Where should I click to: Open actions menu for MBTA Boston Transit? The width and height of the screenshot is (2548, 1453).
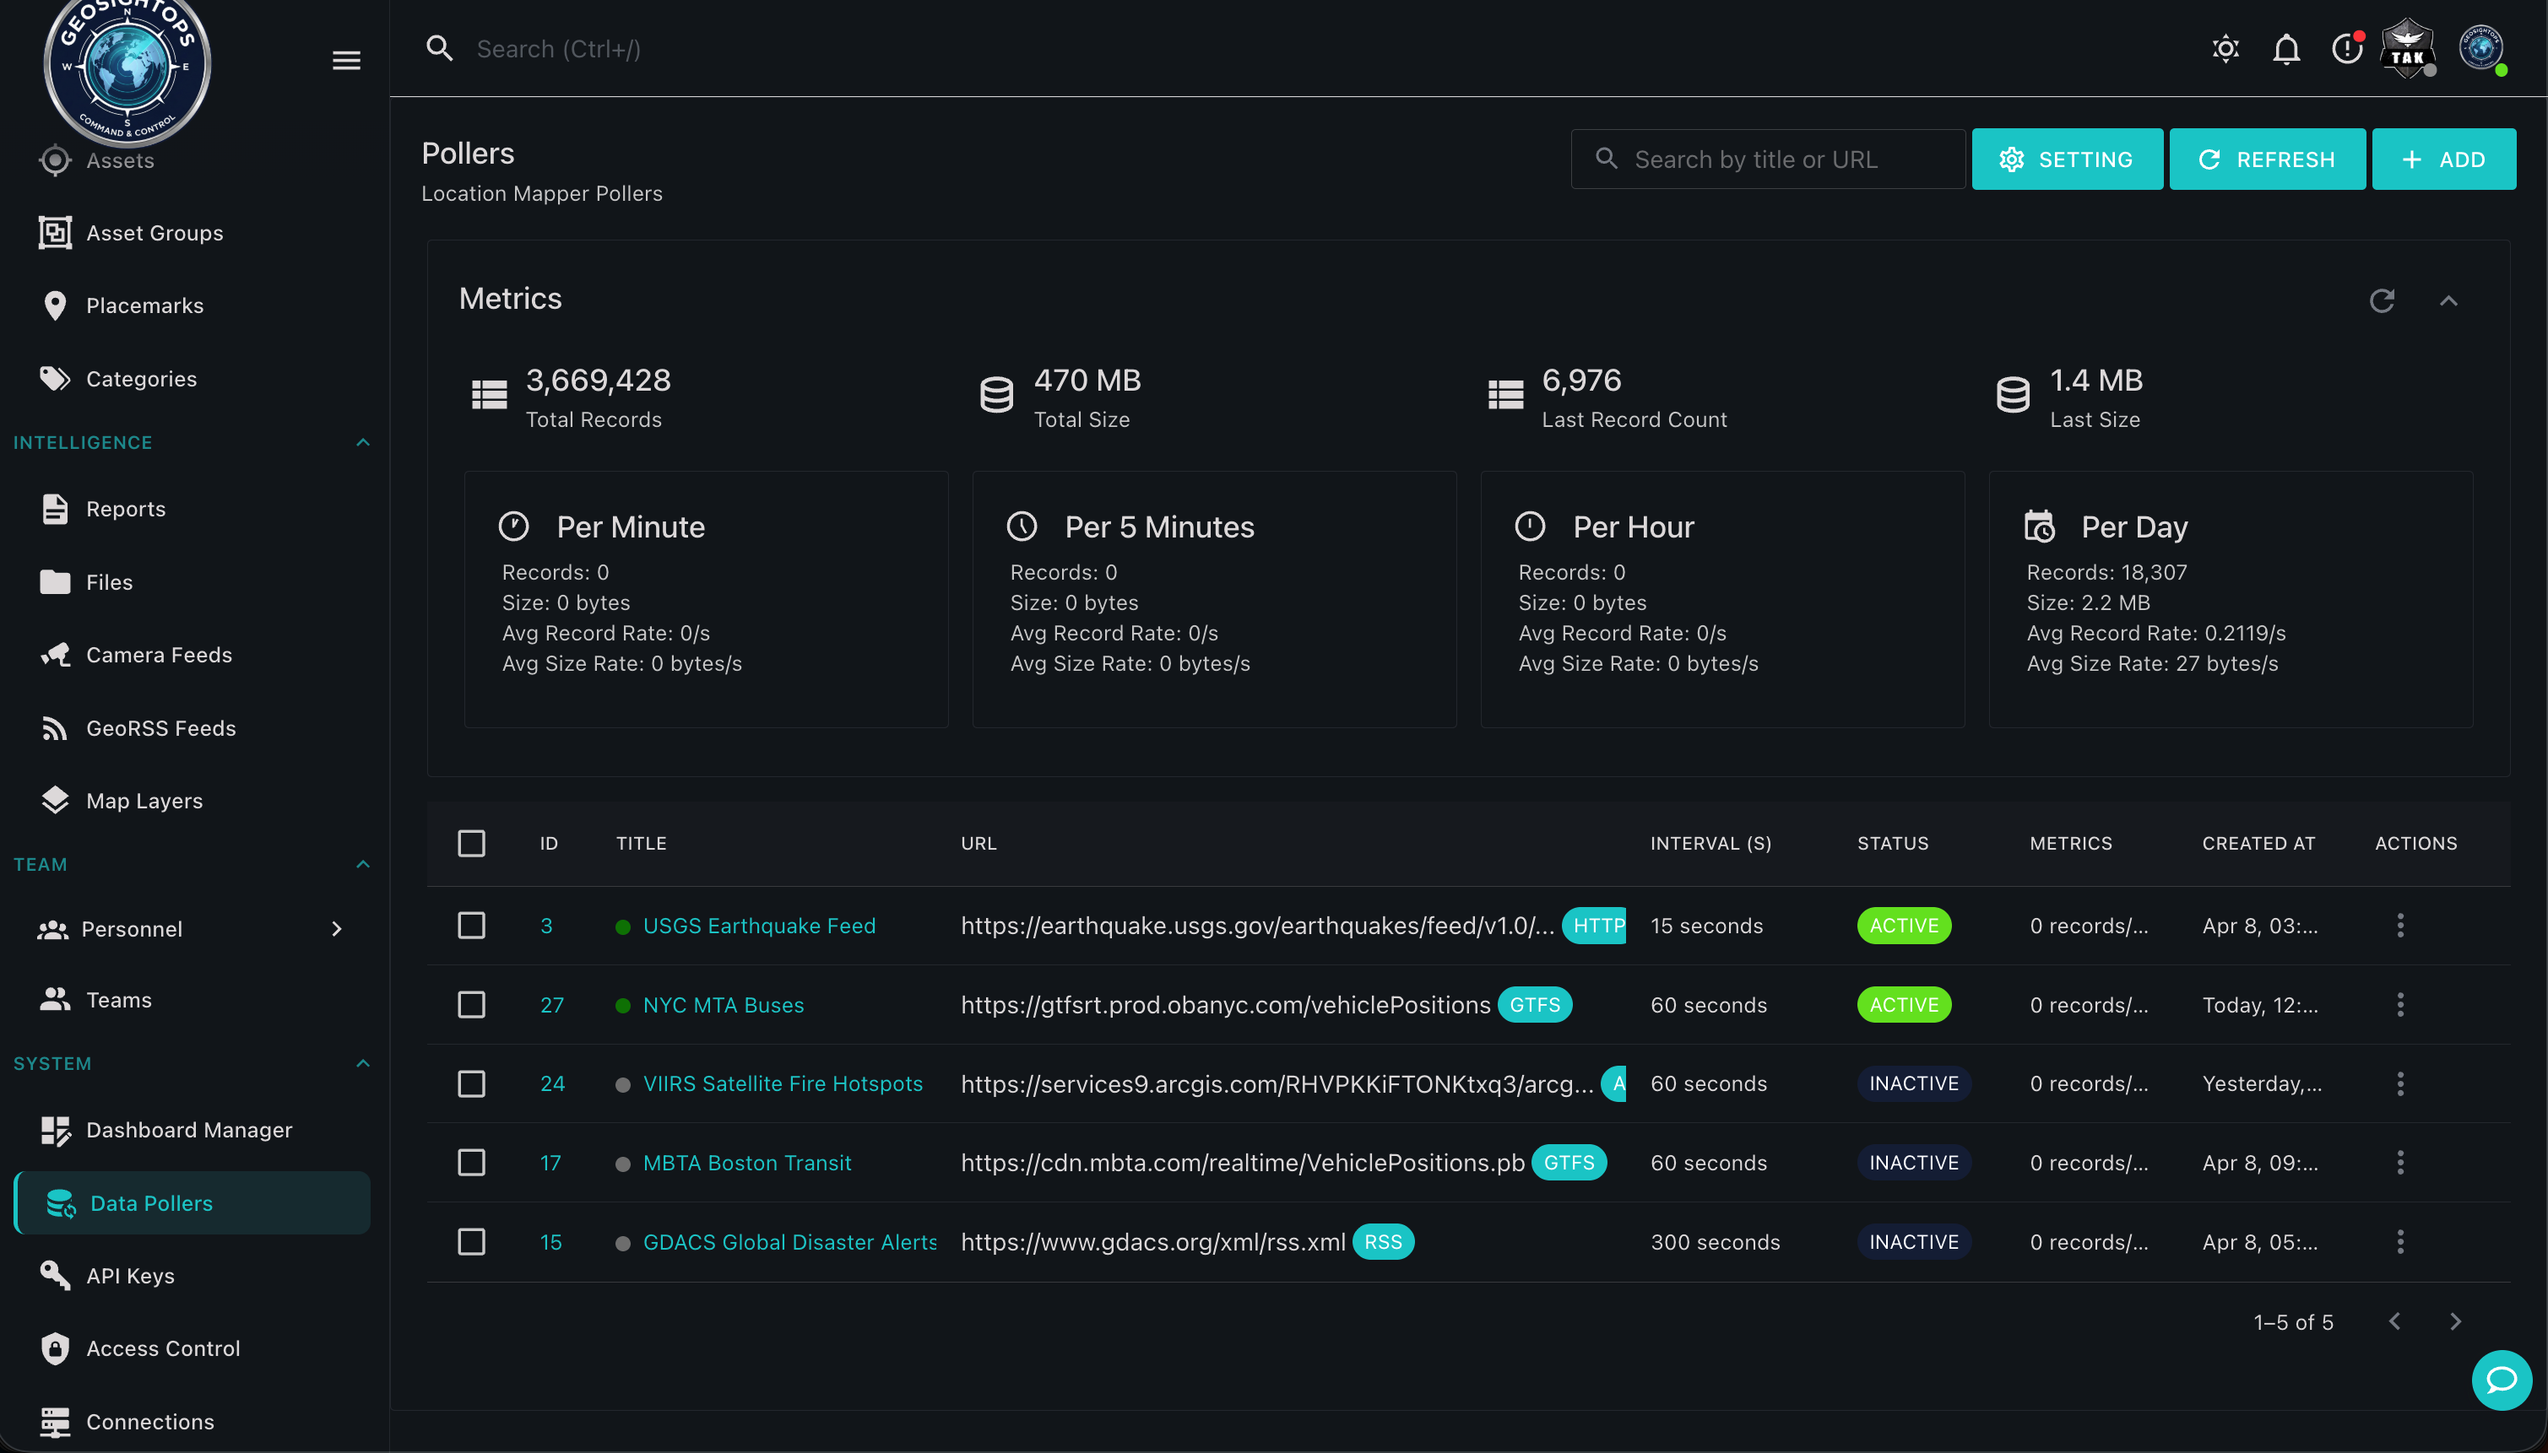point(2400,1163)
